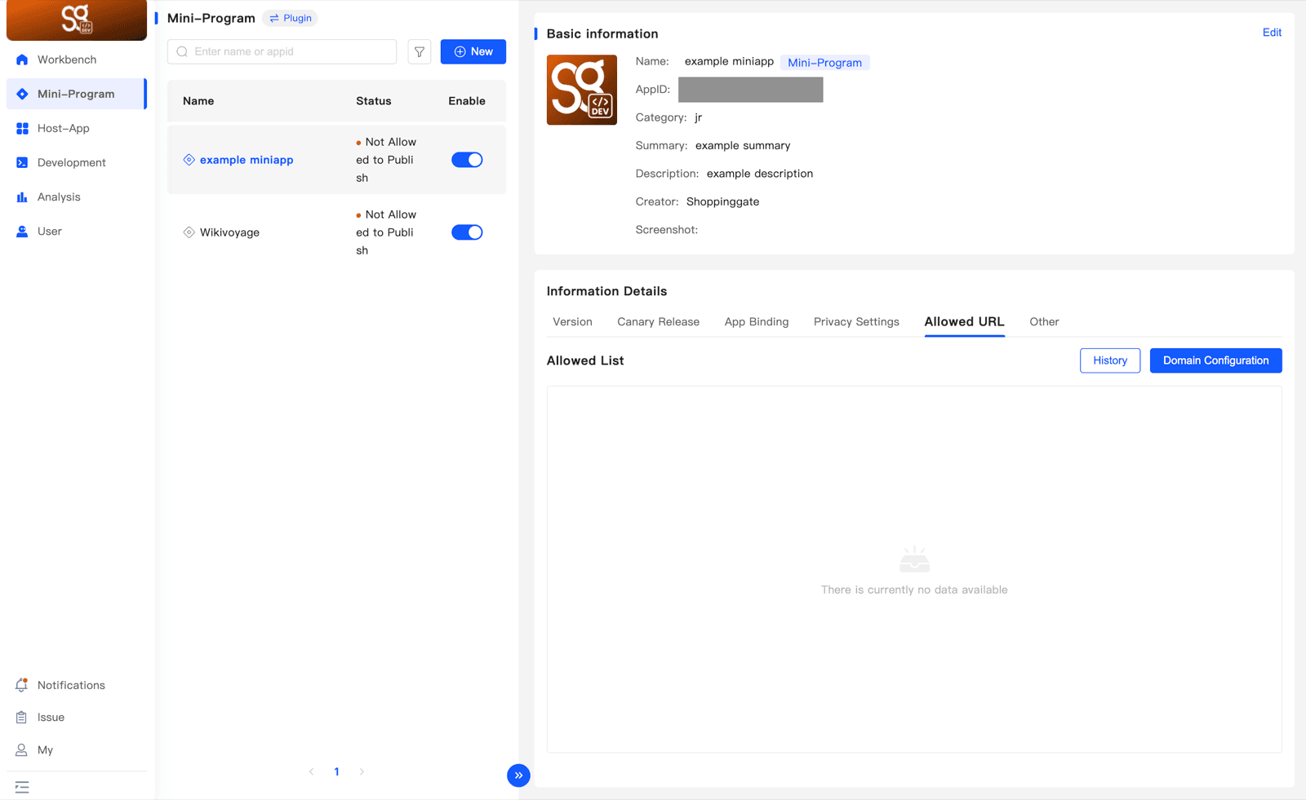Click Domain Configuration button

tap(1215, 360)
